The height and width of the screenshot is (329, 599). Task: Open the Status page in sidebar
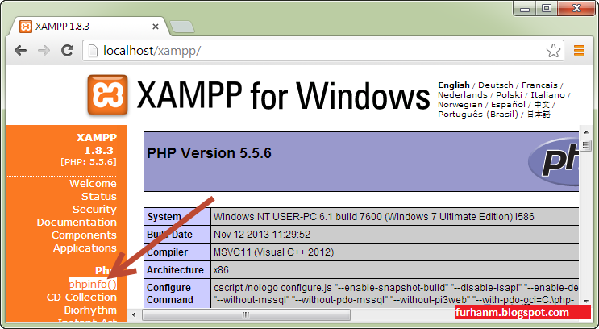(99, 197)
